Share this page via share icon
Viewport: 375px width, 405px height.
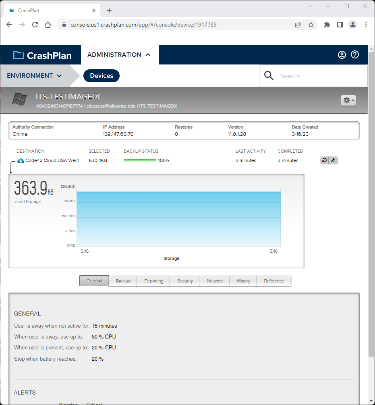pos(298,25)
